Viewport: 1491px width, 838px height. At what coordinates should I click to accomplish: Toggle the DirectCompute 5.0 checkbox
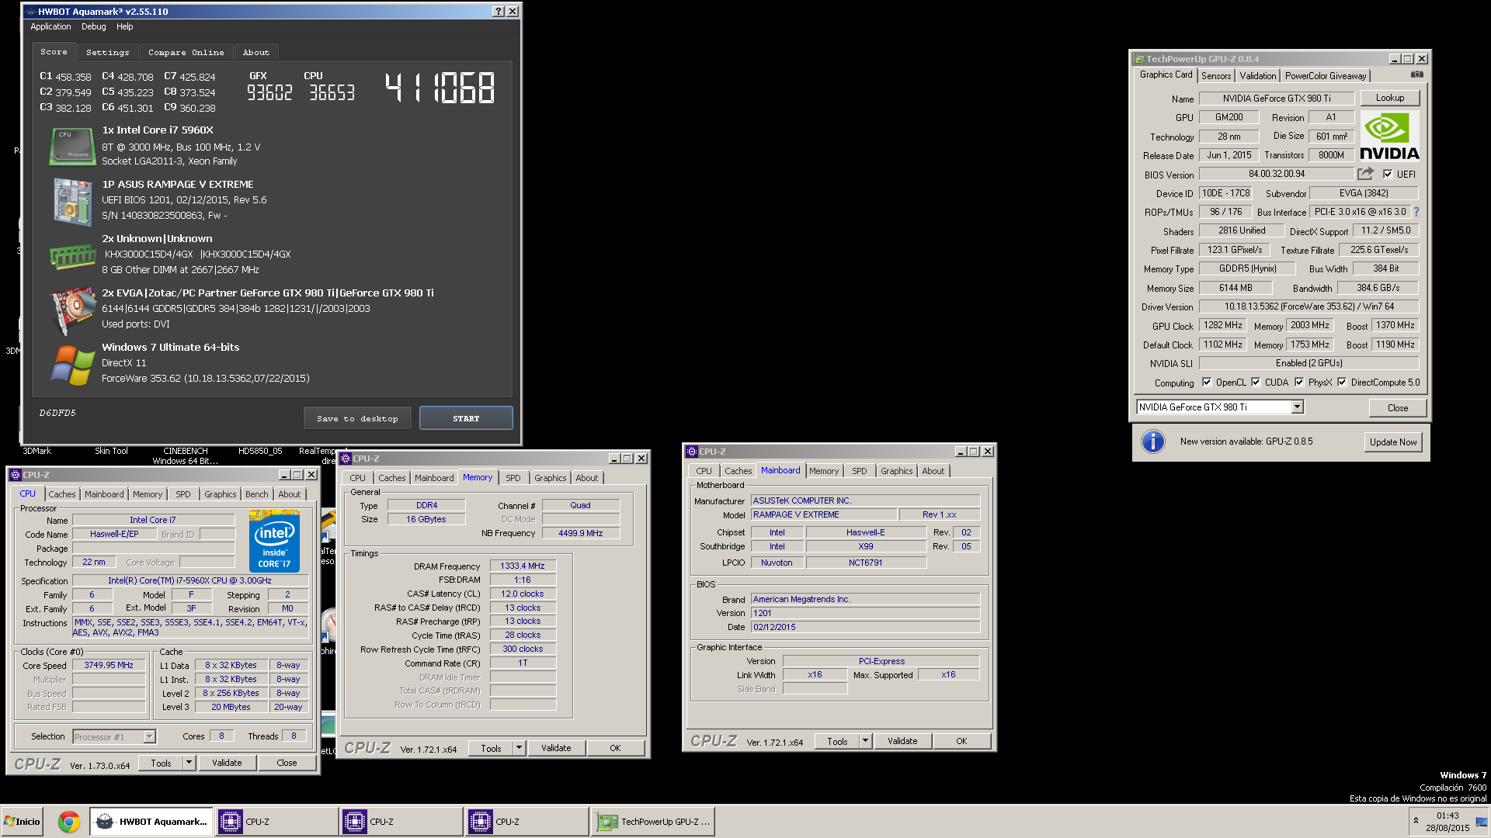(1341, 382)
